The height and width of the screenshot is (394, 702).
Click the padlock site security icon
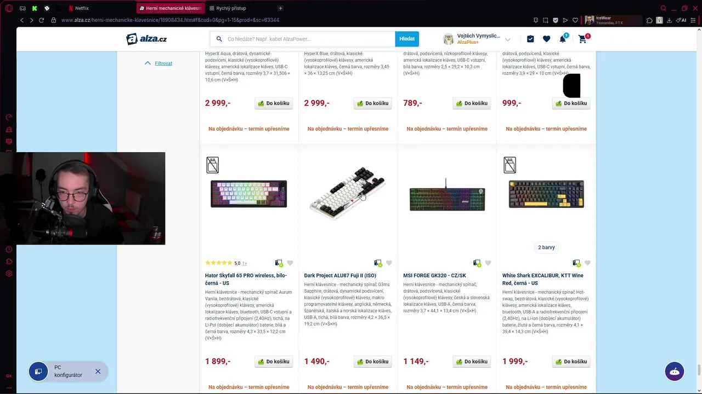[53, 20]
